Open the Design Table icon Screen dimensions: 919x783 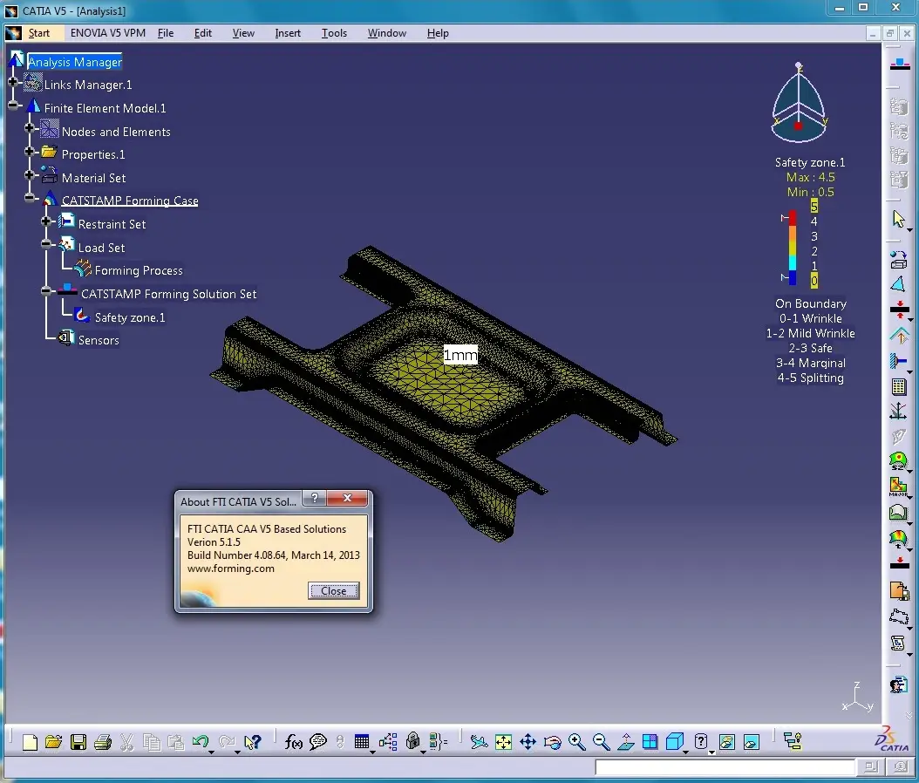362,742
